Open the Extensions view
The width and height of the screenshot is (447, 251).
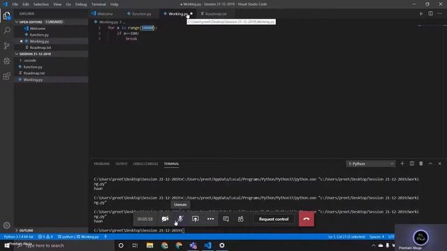[6, 76]
